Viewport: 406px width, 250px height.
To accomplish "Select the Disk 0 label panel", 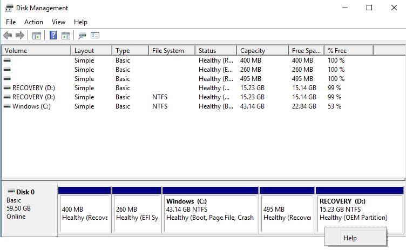I will click(29, 208).
